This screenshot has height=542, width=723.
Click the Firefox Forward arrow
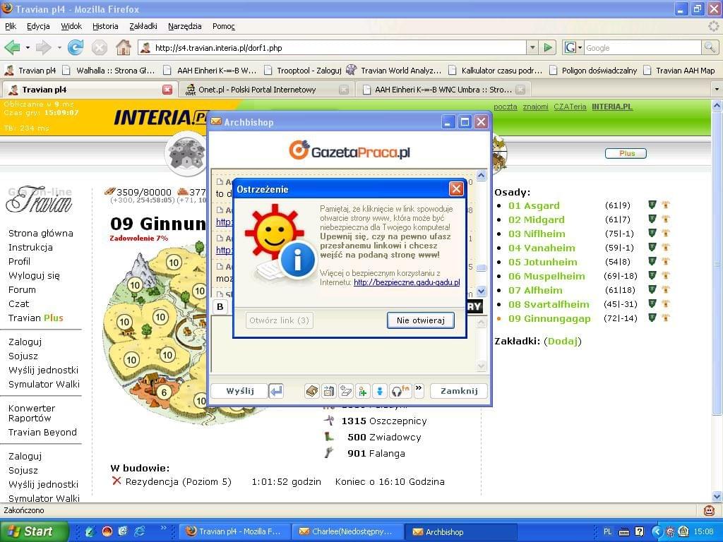click(x=43, y=47)
